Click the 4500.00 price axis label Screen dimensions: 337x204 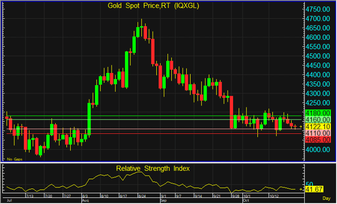coord(318,56)
